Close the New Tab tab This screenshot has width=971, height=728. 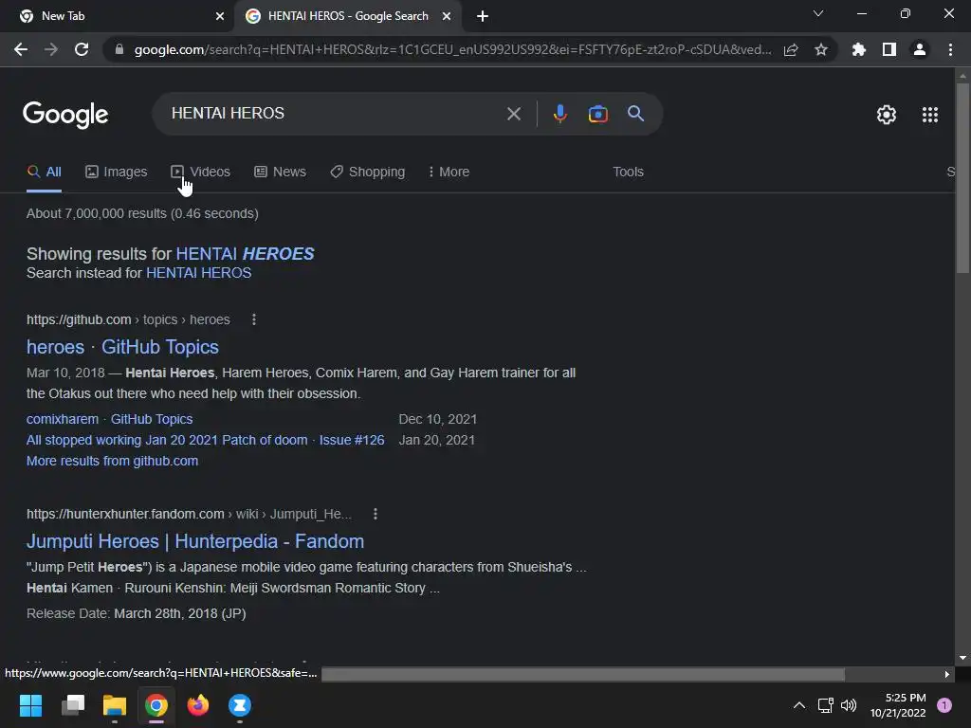click(x=220, y=16)
